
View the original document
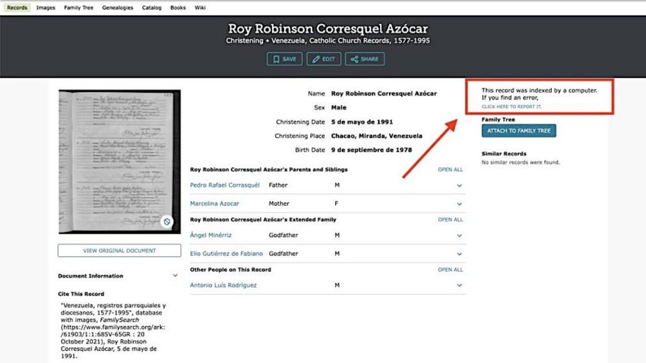[x=119, y=251]
